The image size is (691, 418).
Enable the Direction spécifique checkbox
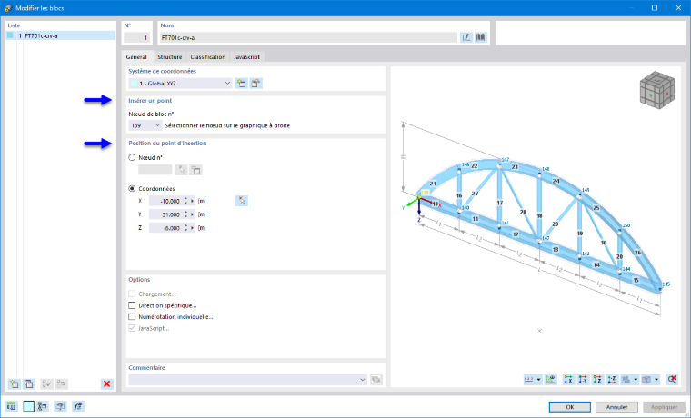pos(132,305)
